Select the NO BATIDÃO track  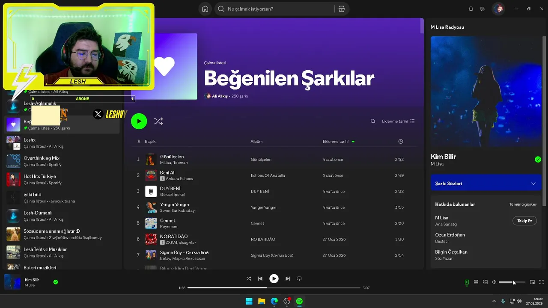pos(274,239)
